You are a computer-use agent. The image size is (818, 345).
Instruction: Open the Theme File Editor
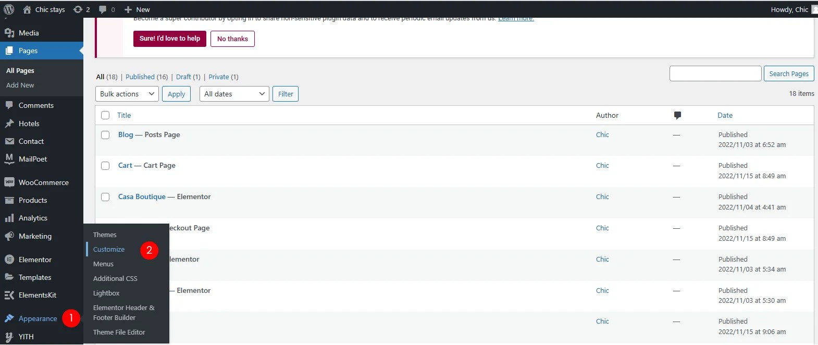tap(119, 332)
